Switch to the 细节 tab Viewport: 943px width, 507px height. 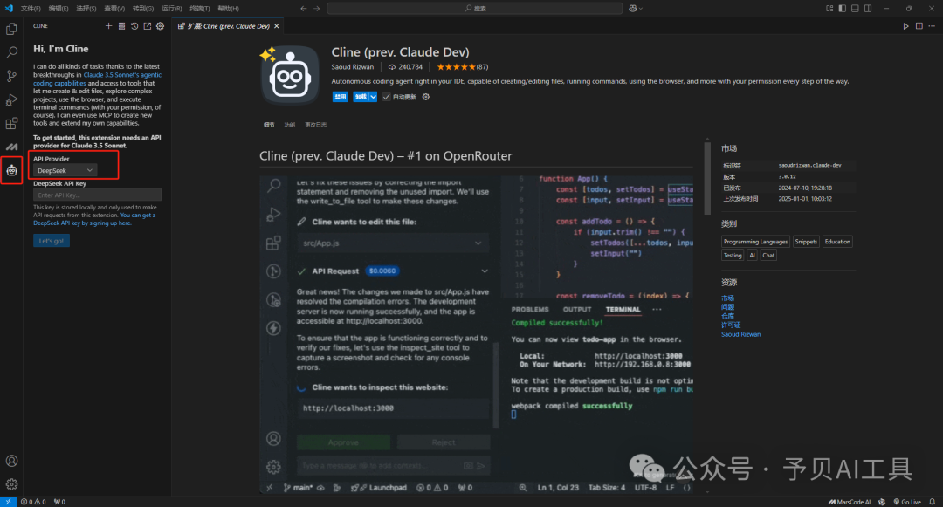269,125
